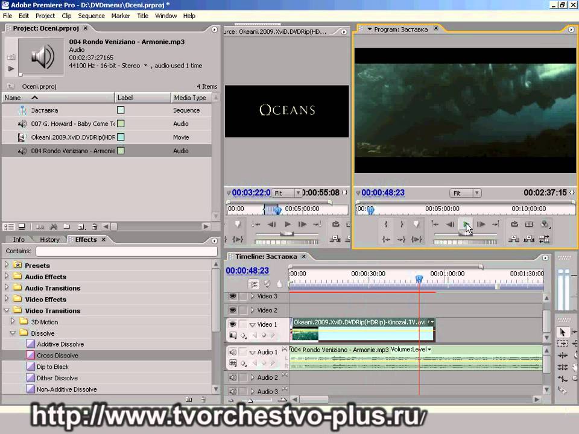Collapse the Audio 1 track
This screenshot has height=434, width=579.
pyautogui.click(x=253, y=353)
